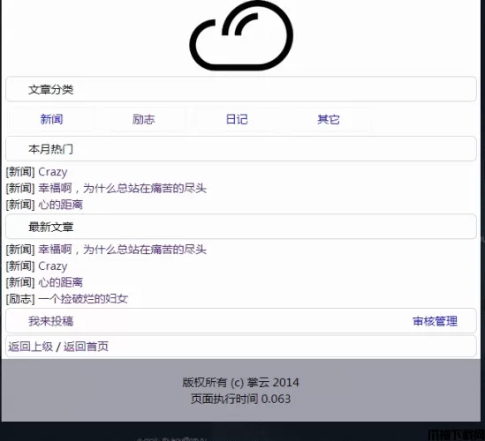Open 幸福啊 article under 最新文章
485x441 pixels.
pos(122,250)
